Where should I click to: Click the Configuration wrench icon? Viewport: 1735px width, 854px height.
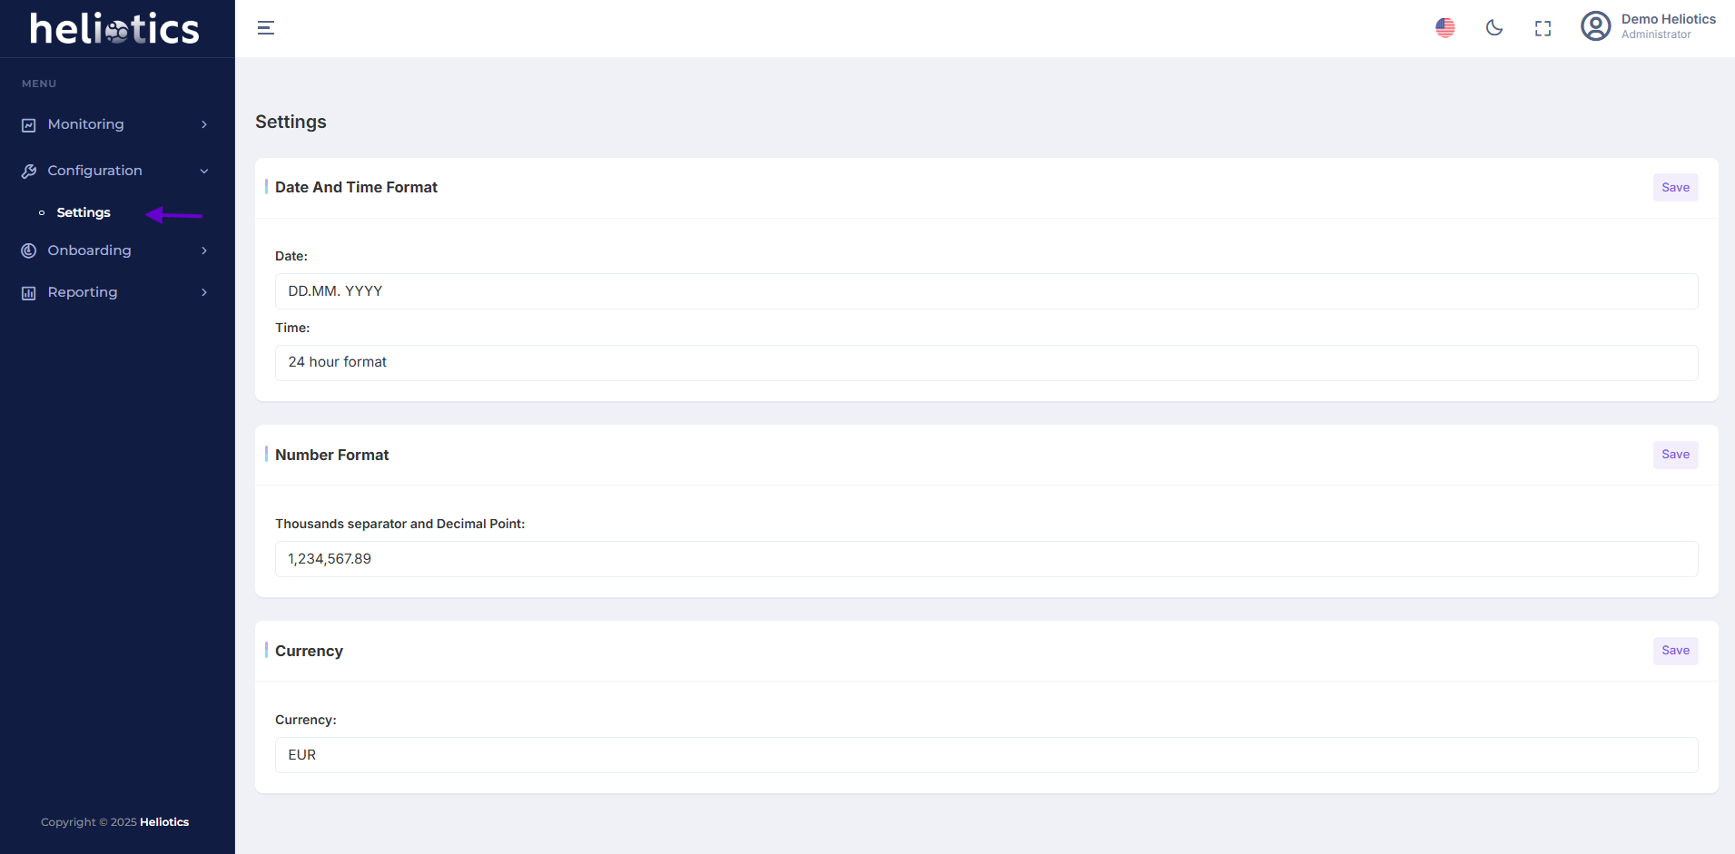pos(29,171)
